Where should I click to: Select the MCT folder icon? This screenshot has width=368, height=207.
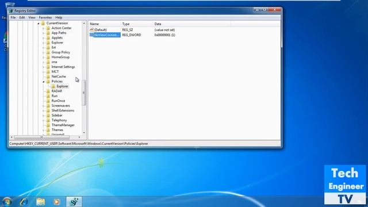48,71
